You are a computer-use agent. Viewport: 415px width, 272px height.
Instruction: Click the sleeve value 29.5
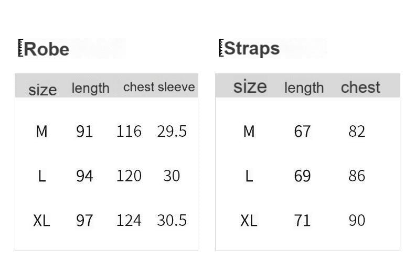pos(172,131)
